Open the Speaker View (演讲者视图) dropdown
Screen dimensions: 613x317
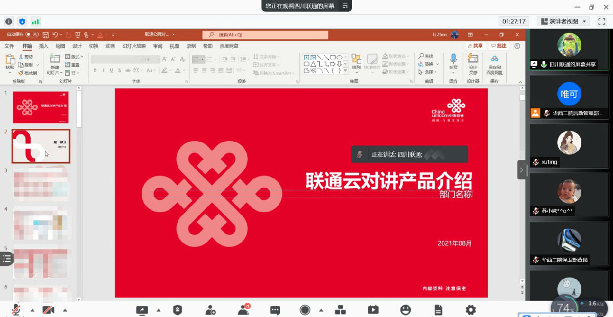click(x=563, y=21)
